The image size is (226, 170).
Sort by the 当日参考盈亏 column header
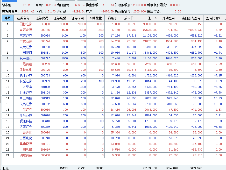point(191,18)
